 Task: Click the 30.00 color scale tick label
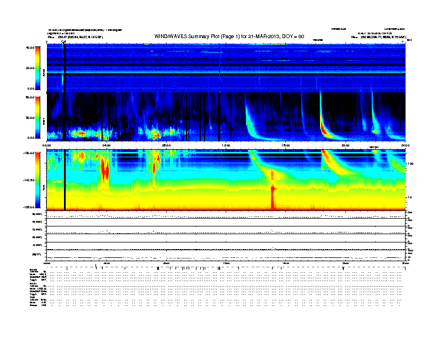tap(30, 118)
